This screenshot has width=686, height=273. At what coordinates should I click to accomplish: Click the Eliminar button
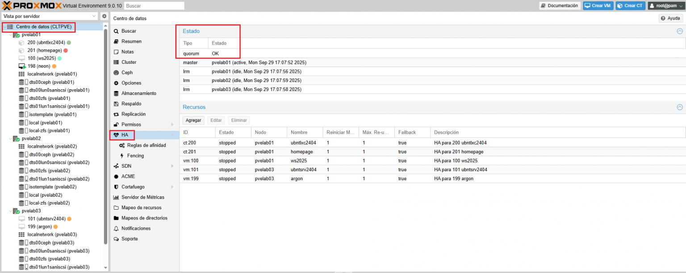(239, 120)
